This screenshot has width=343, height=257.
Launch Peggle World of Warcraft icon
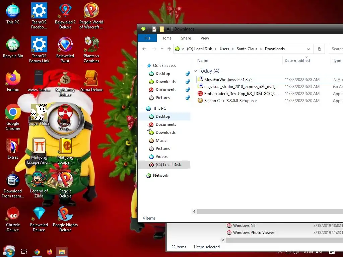tap(91, 16)
